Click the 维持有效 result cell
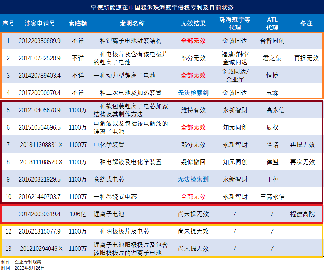The width and height of the screenshot is (324, 273). (x=193, y=110)
